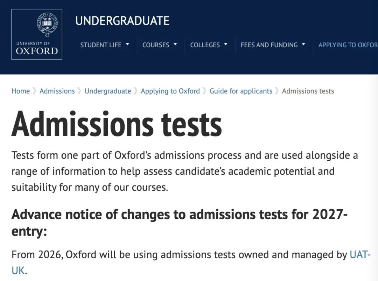
Task: Click the Undergraduate breadcrumb link
Action: coord(108,91)
